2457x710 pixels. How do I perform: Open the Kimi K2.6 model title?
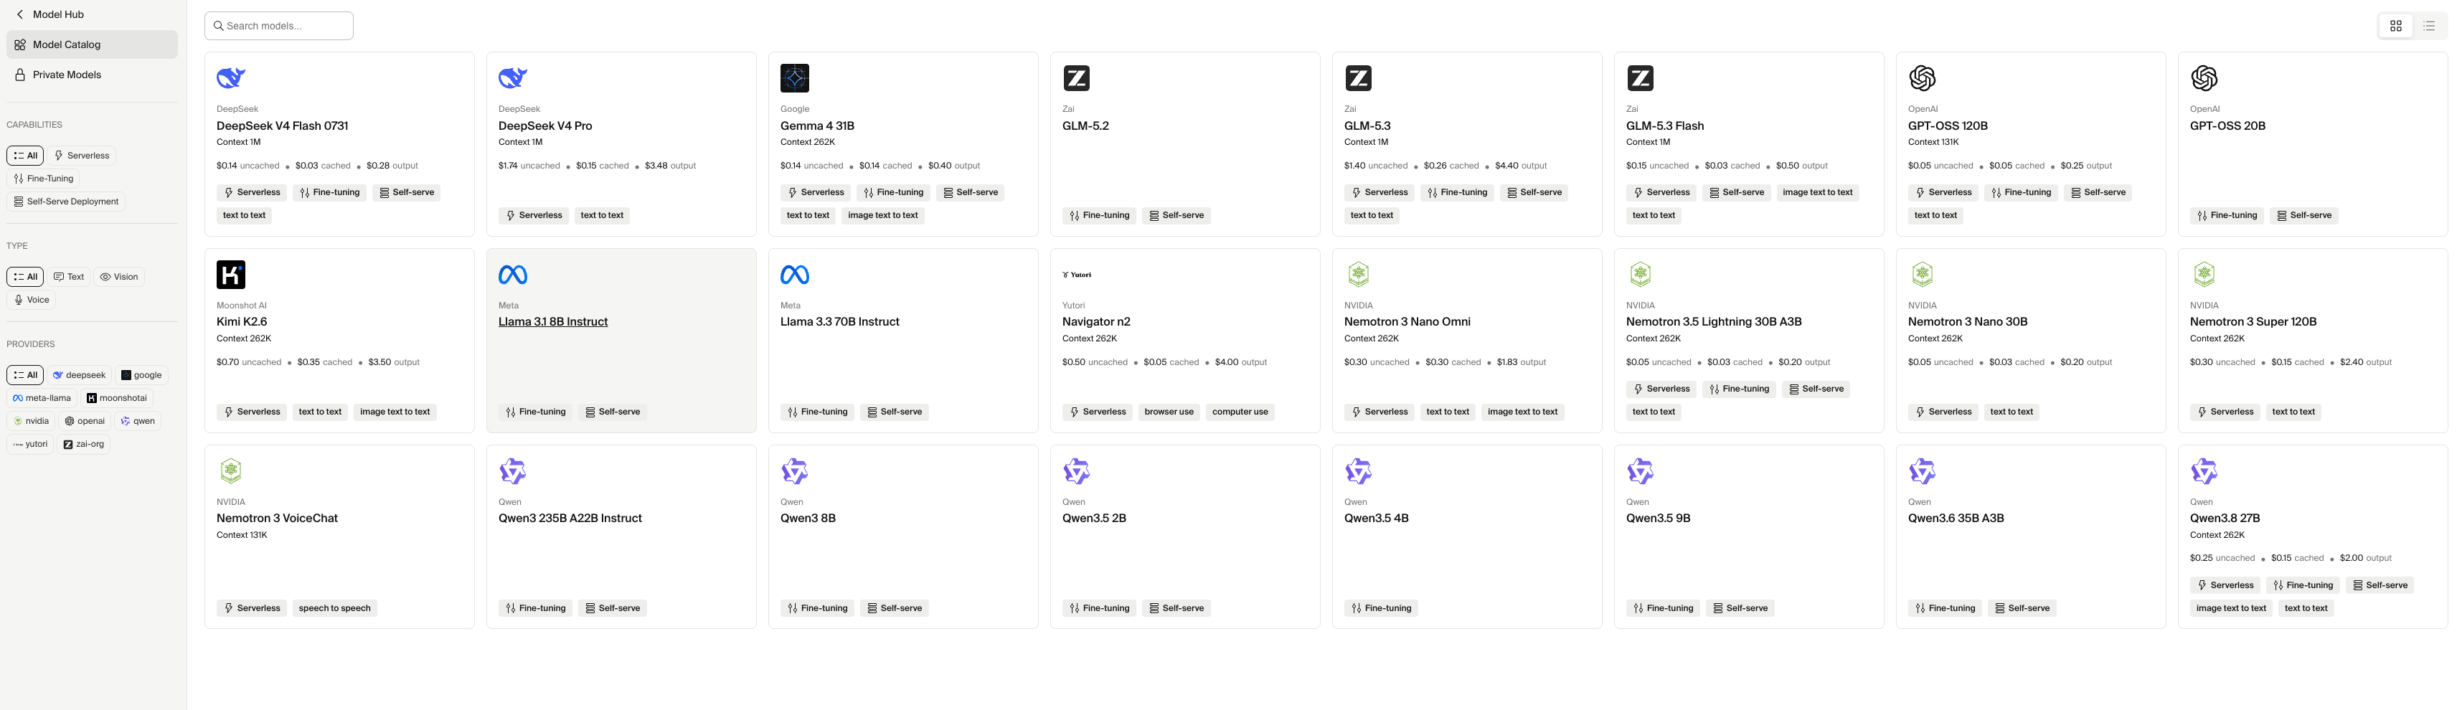pos(242,322)
